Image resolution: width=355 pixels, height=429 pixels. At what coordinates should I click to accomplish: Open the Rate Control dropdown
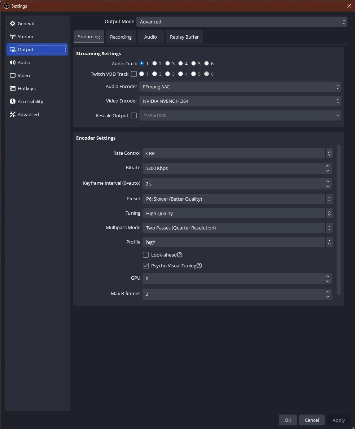coord(237,153)
